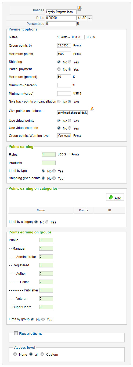Click the Add category button
Viewport: 133px width, 367px height.
pos(115,198)
